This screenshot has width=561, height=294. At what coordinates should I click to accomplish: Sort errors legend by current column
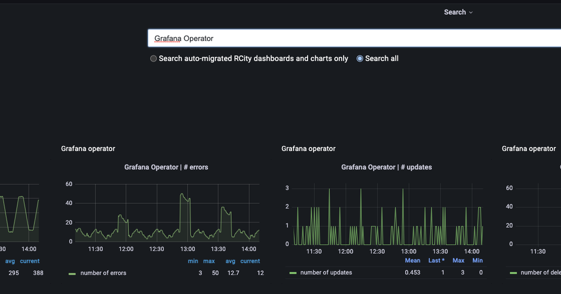click(x=250, y=261)
